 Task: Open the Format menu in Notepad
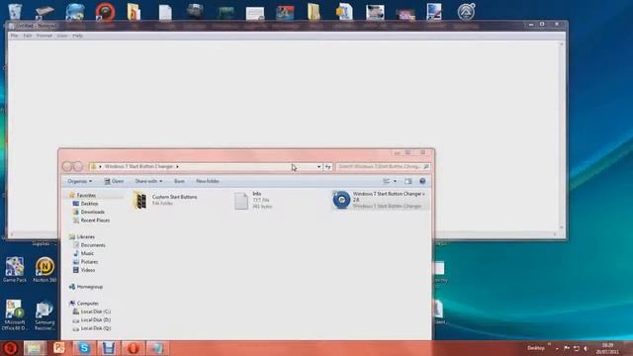pyautogui.click(x=44, y=36)
